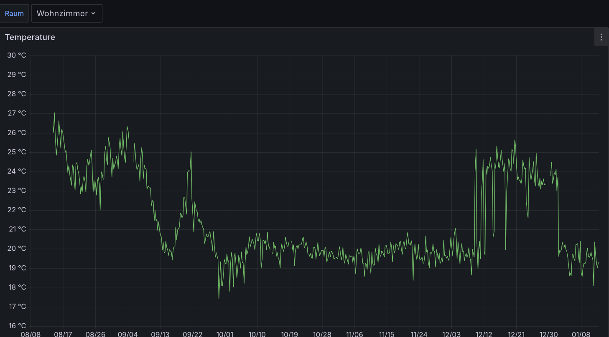This screenshot has height=337, width=609.
Task: Click the Raum variable label
Action: click(x=14, y=13)
